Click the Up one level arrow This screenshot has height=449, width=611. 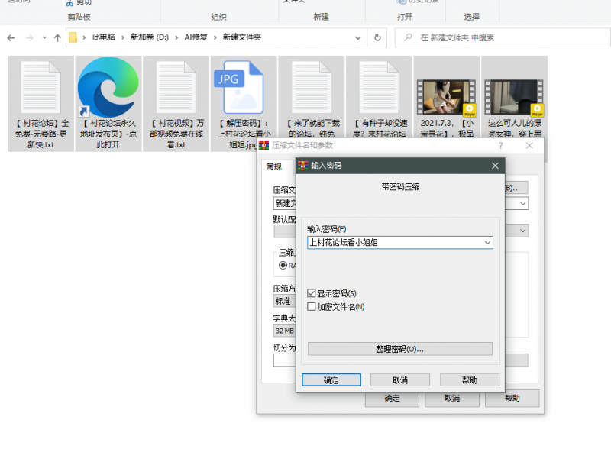(x=57, y=37)
